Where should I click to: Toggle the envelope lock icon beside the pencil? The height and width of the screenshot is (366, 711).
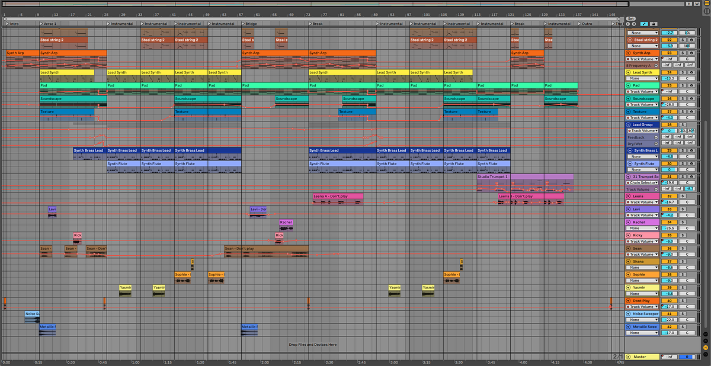click(x=654, y=24)
